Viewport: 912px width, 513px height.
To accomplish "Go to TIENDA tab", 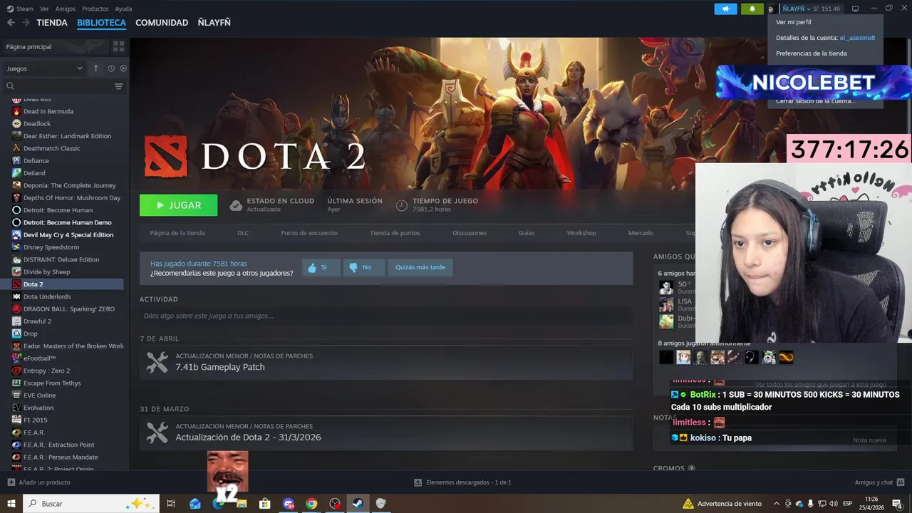I will [52, 23].
